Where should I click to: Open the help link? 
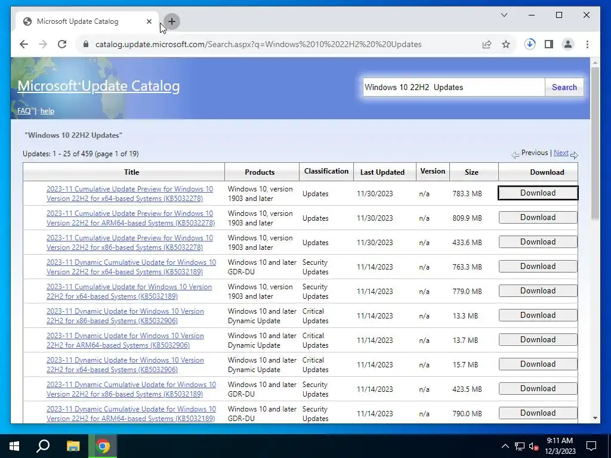(47, 111)
